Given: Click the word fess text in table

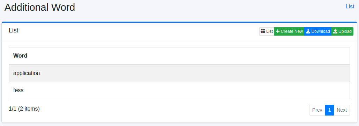Looking at the screenshot, I should point(18,90).
